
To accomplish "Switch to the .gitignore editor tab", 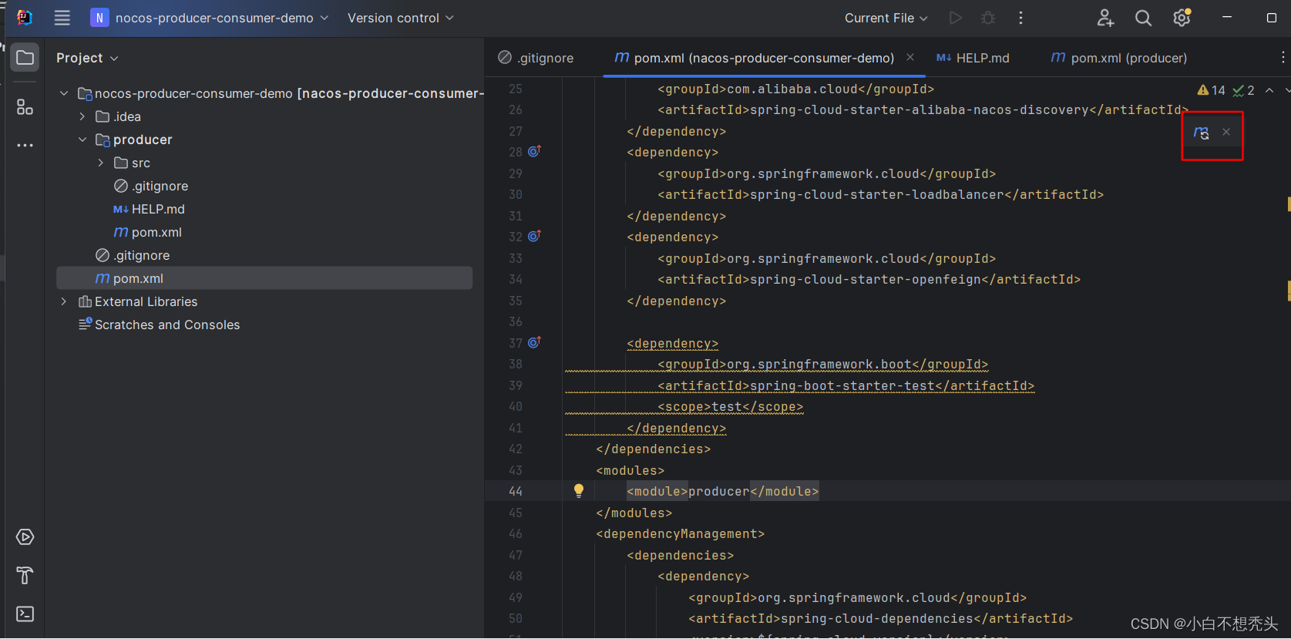I will pos(536,58).
